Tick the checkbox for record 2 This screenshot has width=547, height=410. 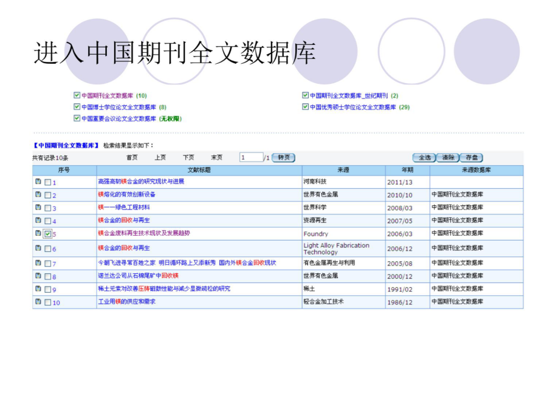click(x=48, y=195)
